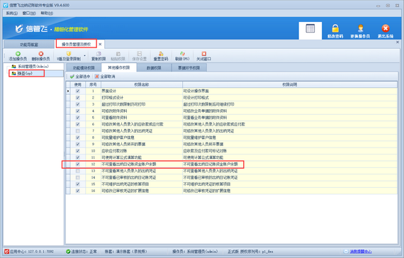This screenshot has width=404, height=258.
Task: Uncheck the 界面设计 permission checkbox in row 1
Action: [x=78, y=91]
